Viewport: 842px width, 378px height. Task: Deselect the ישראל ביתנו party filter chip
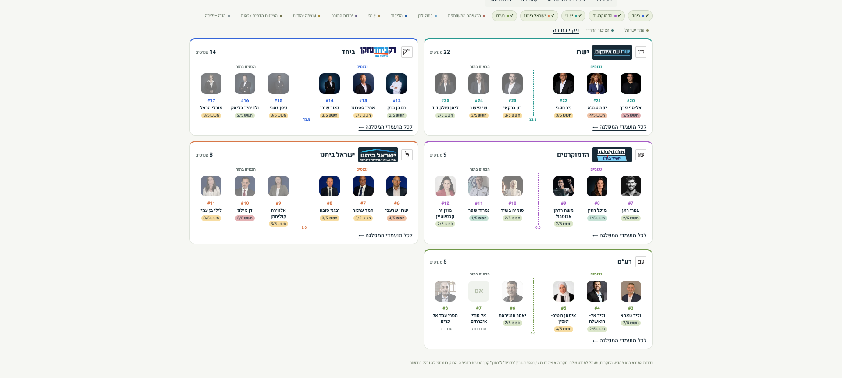point(539,16)
